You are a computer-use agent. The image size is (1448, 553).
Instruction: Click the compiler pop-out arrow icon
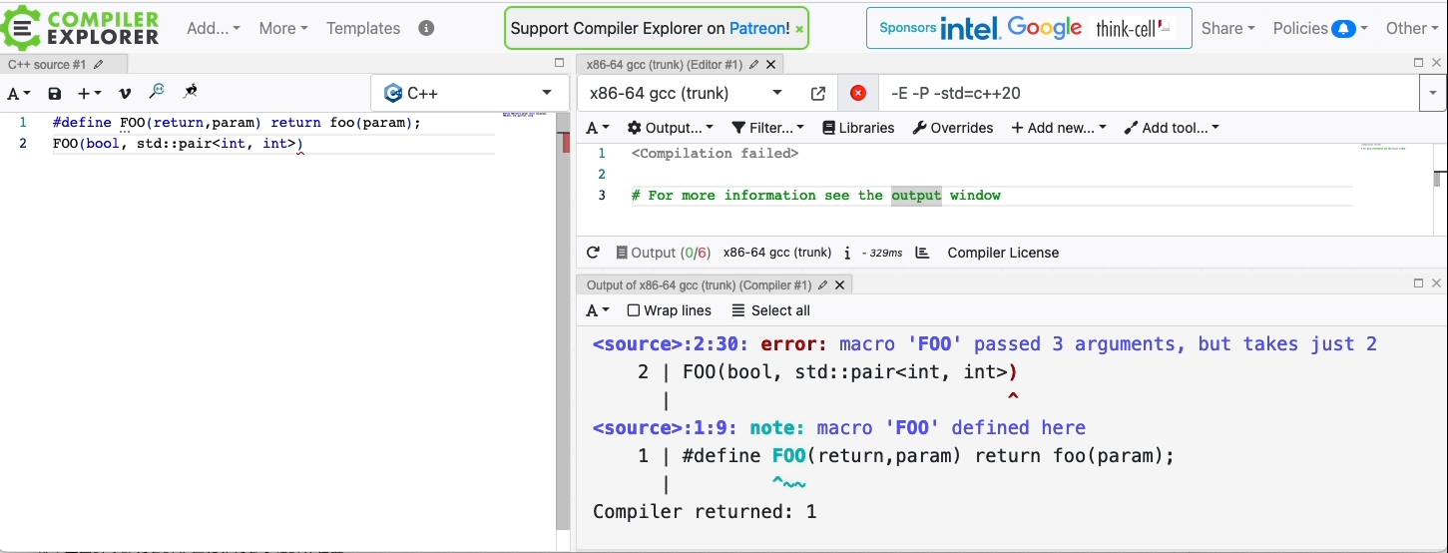click(818, 94)
